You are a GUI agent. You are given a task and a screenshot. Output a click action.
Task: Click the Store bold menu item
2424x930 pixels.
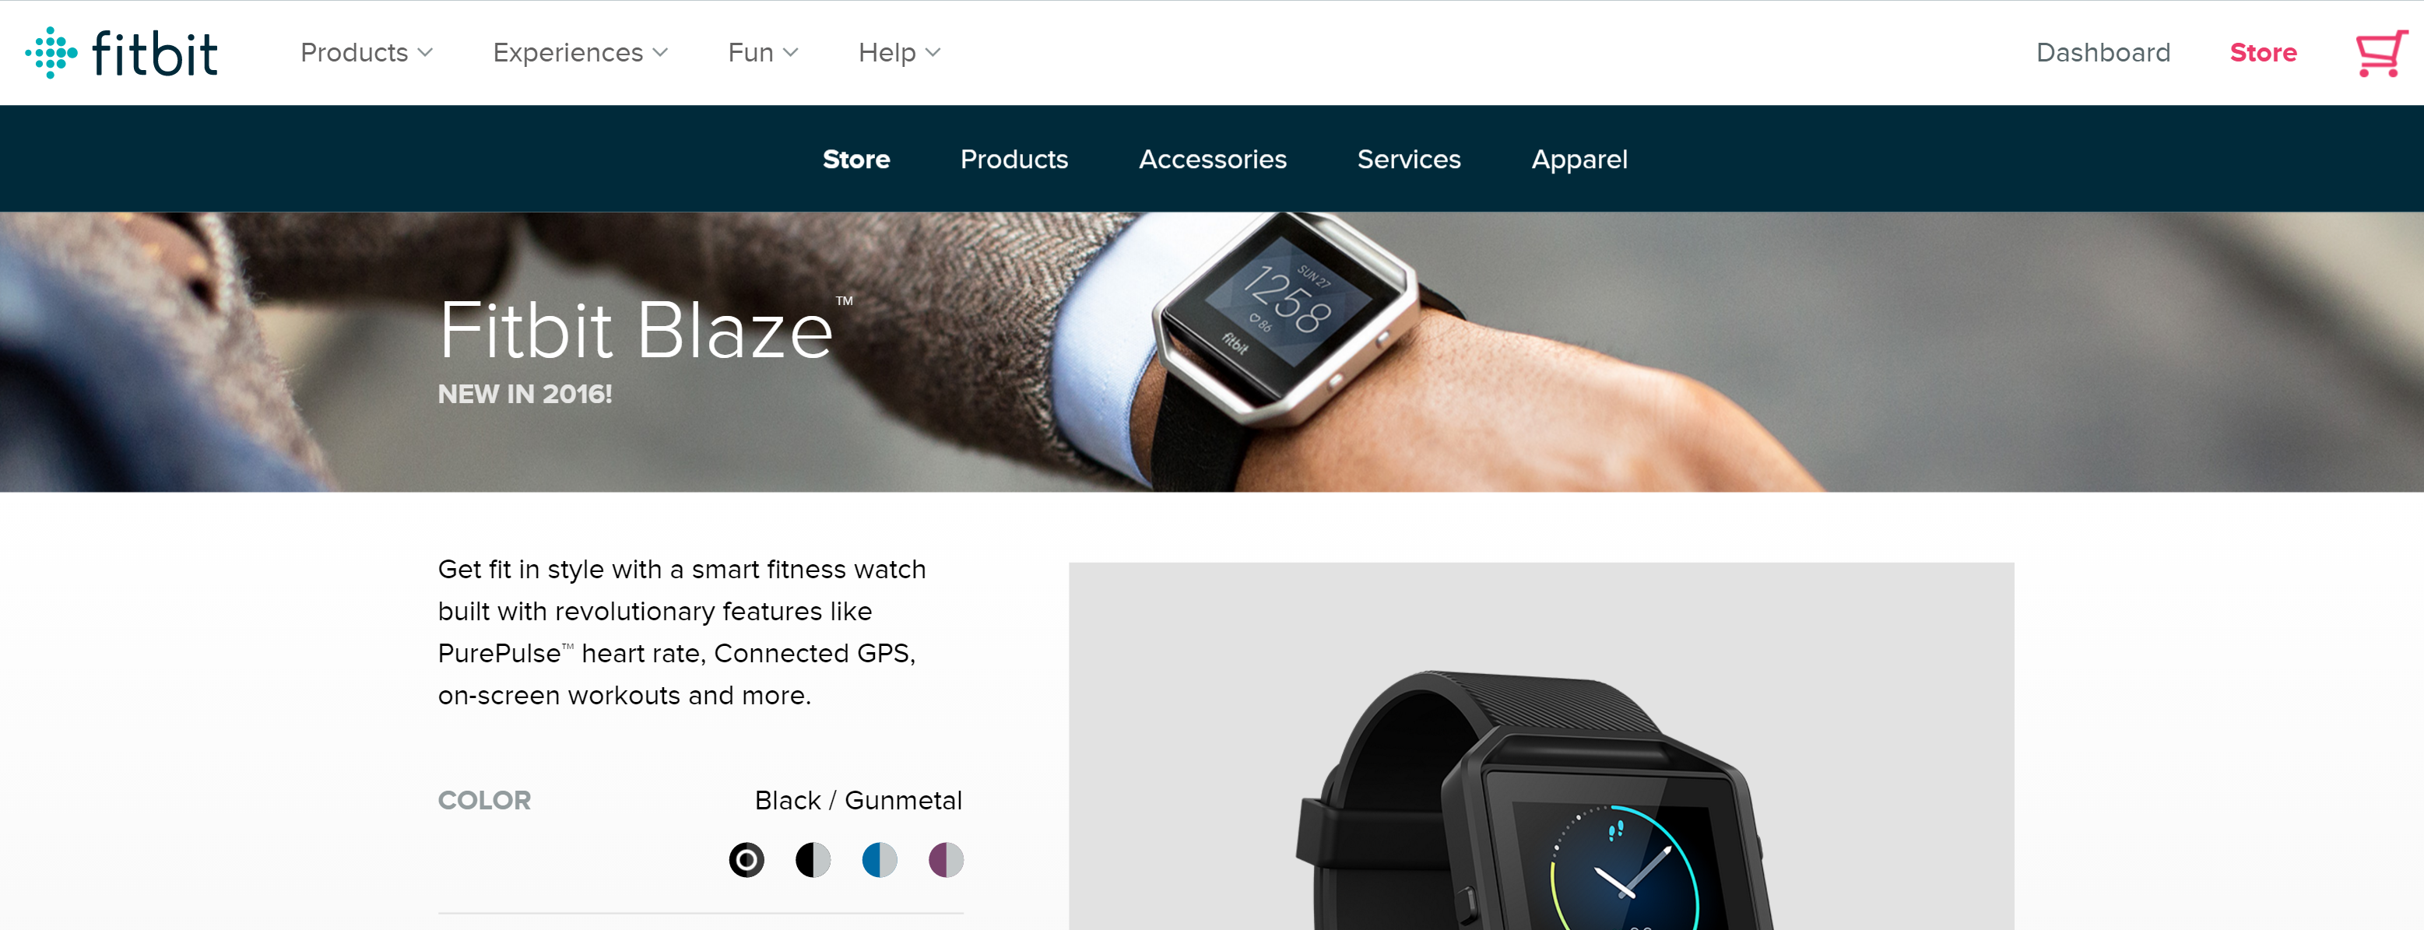[x=855, y=157]
